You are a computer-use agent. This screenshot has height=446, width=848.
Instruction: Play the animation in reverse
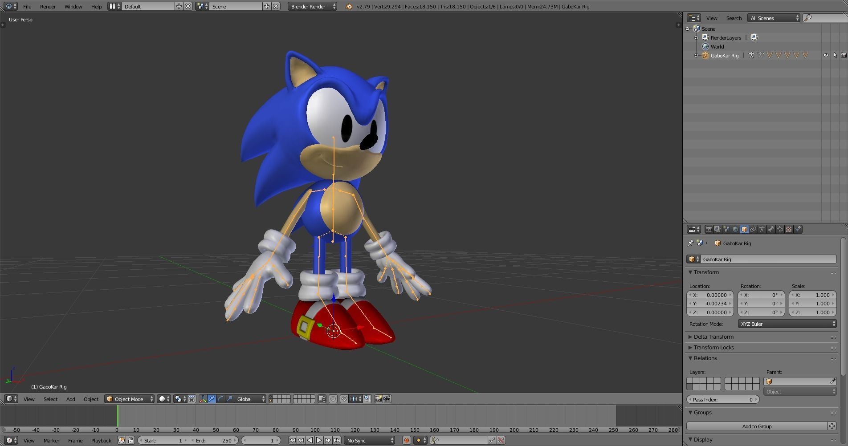pos(310,440)
